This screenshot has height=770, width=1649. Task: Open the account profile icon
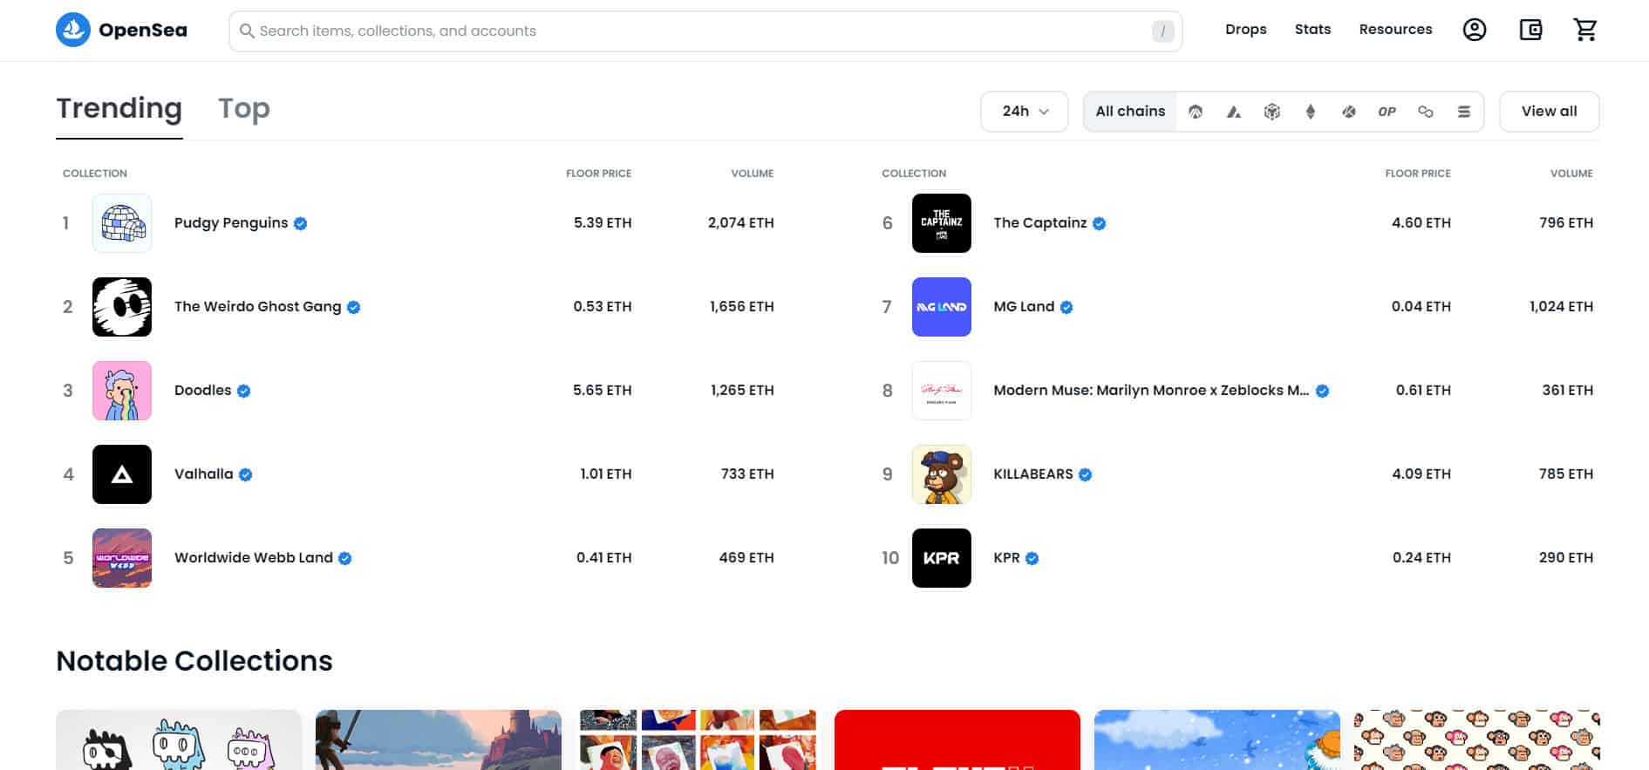tap(1475, 31)
